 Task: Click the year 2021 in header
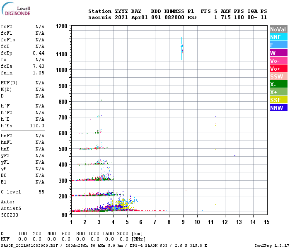(x=121, y=17)
